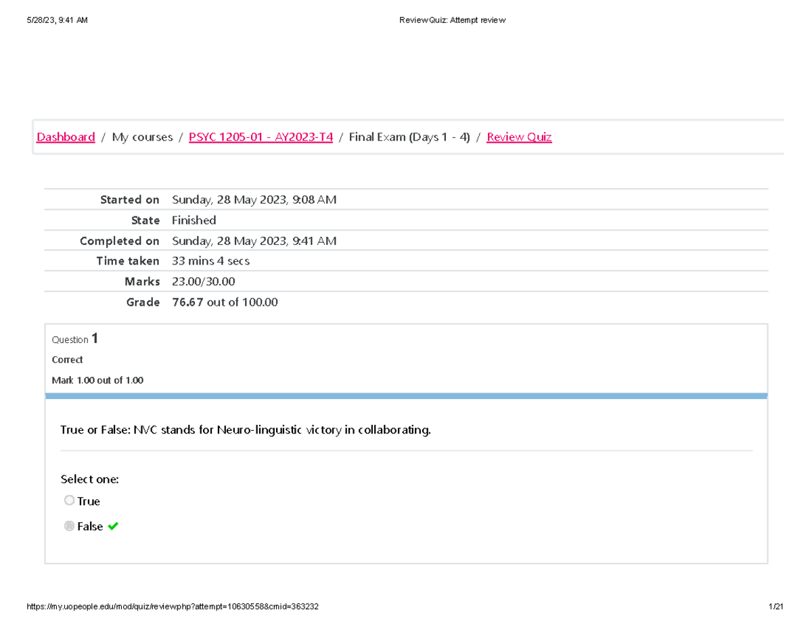This screenshot has width=812, height=627.
Task: Click the green checkmark next to False
Action: pos(113,526)
